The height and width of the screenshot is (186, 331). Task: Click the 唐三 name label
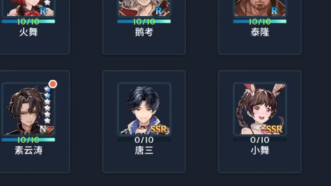(144, 151)
